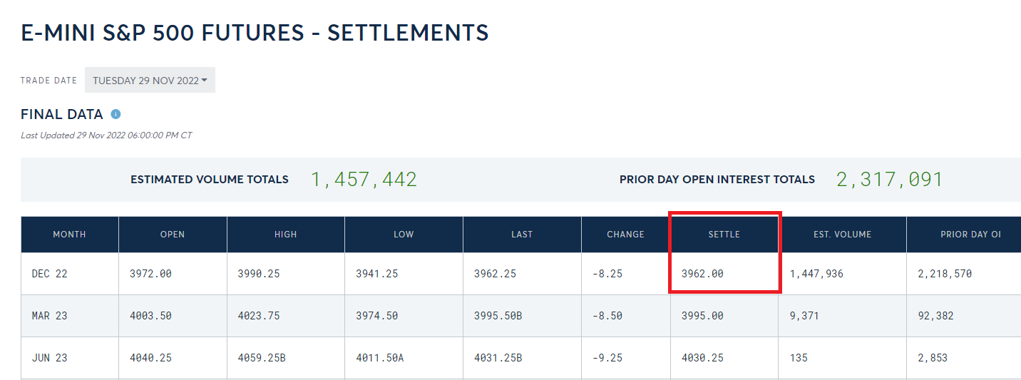This screenshot has width=1021, height=380.
Task: Click the Month column header
Action: 69,235
